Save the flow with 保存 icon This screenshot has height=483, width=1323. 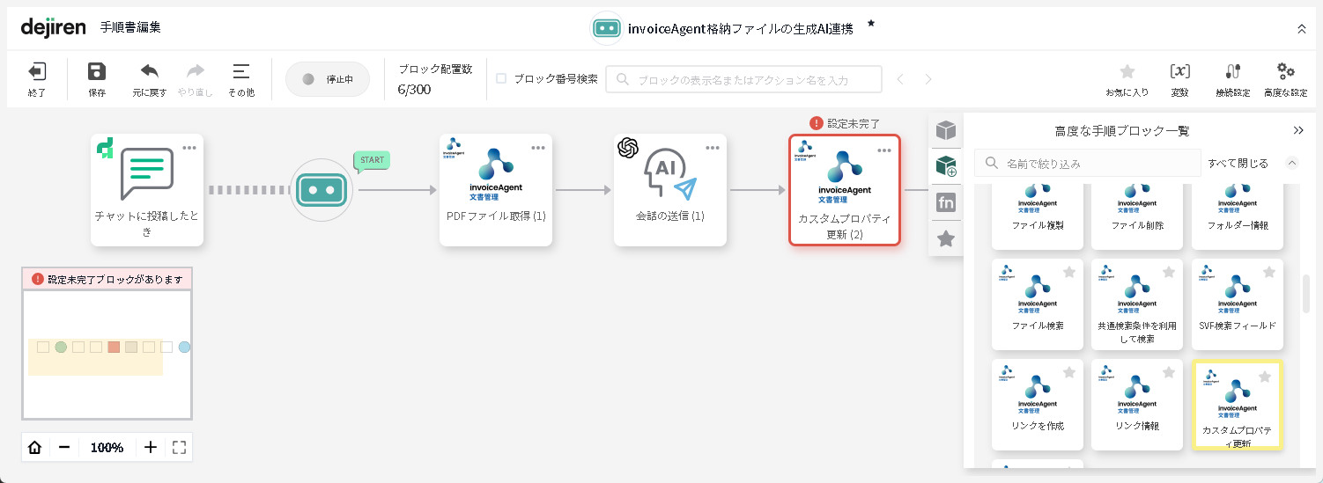click(97, 73)
